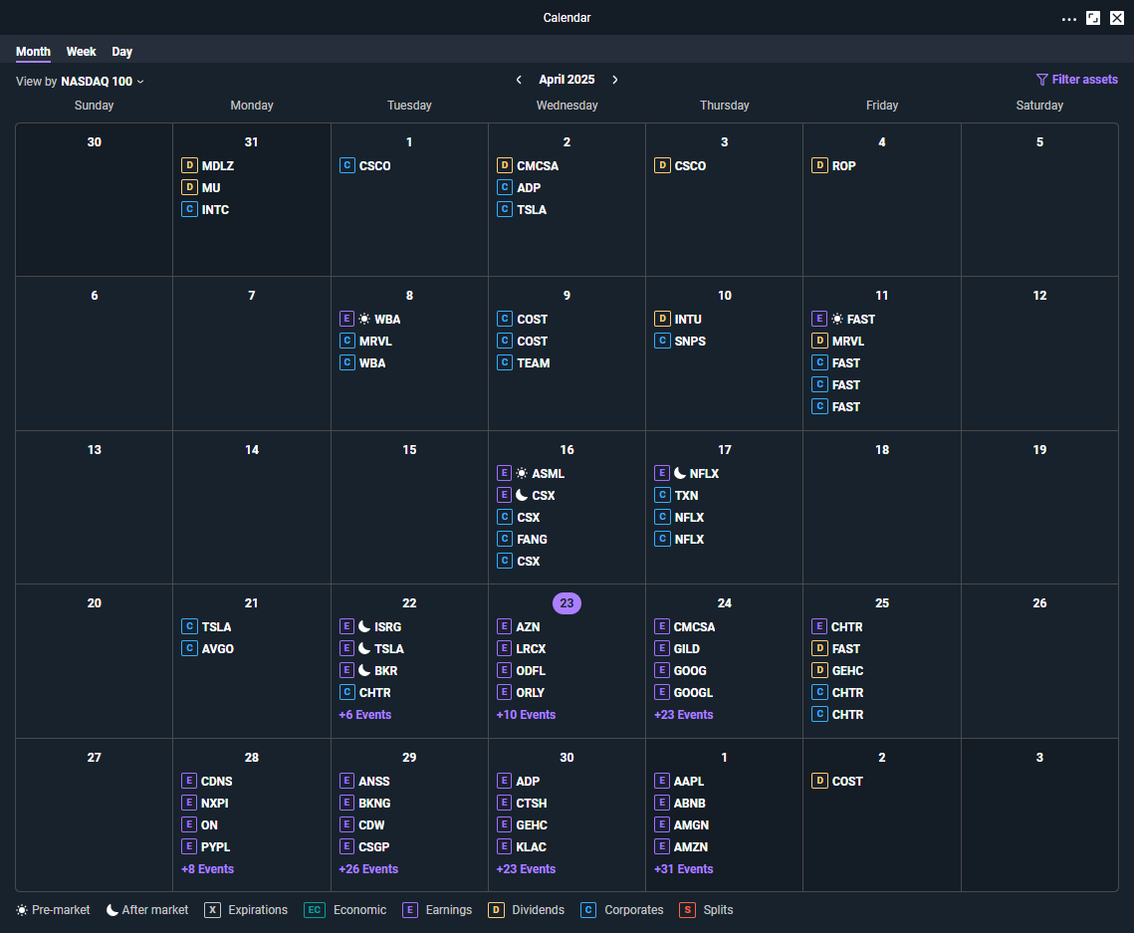1134x933 pixels.
Task: Click dividend icon beside ROP on April 4
Action: [x=819, y=165]
